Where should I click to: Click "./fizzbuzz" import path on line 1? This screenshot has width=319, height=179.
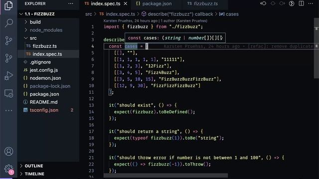(185, 26)
